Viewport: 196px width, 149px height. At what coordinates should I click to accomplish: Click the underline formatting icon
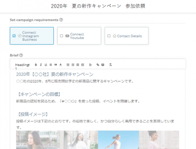pos(46,65)
